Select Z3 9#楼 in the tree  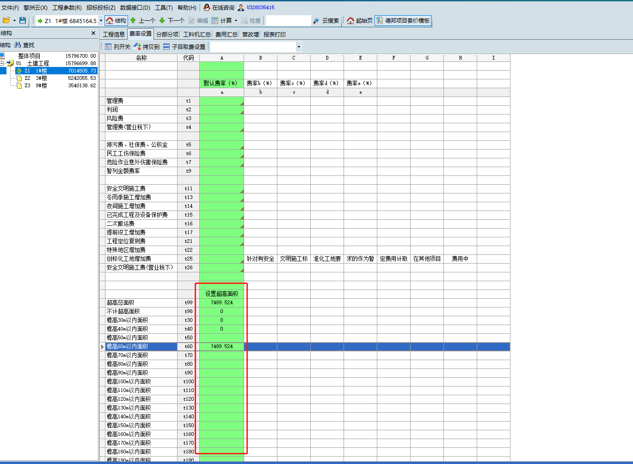[x=36, y=85]
